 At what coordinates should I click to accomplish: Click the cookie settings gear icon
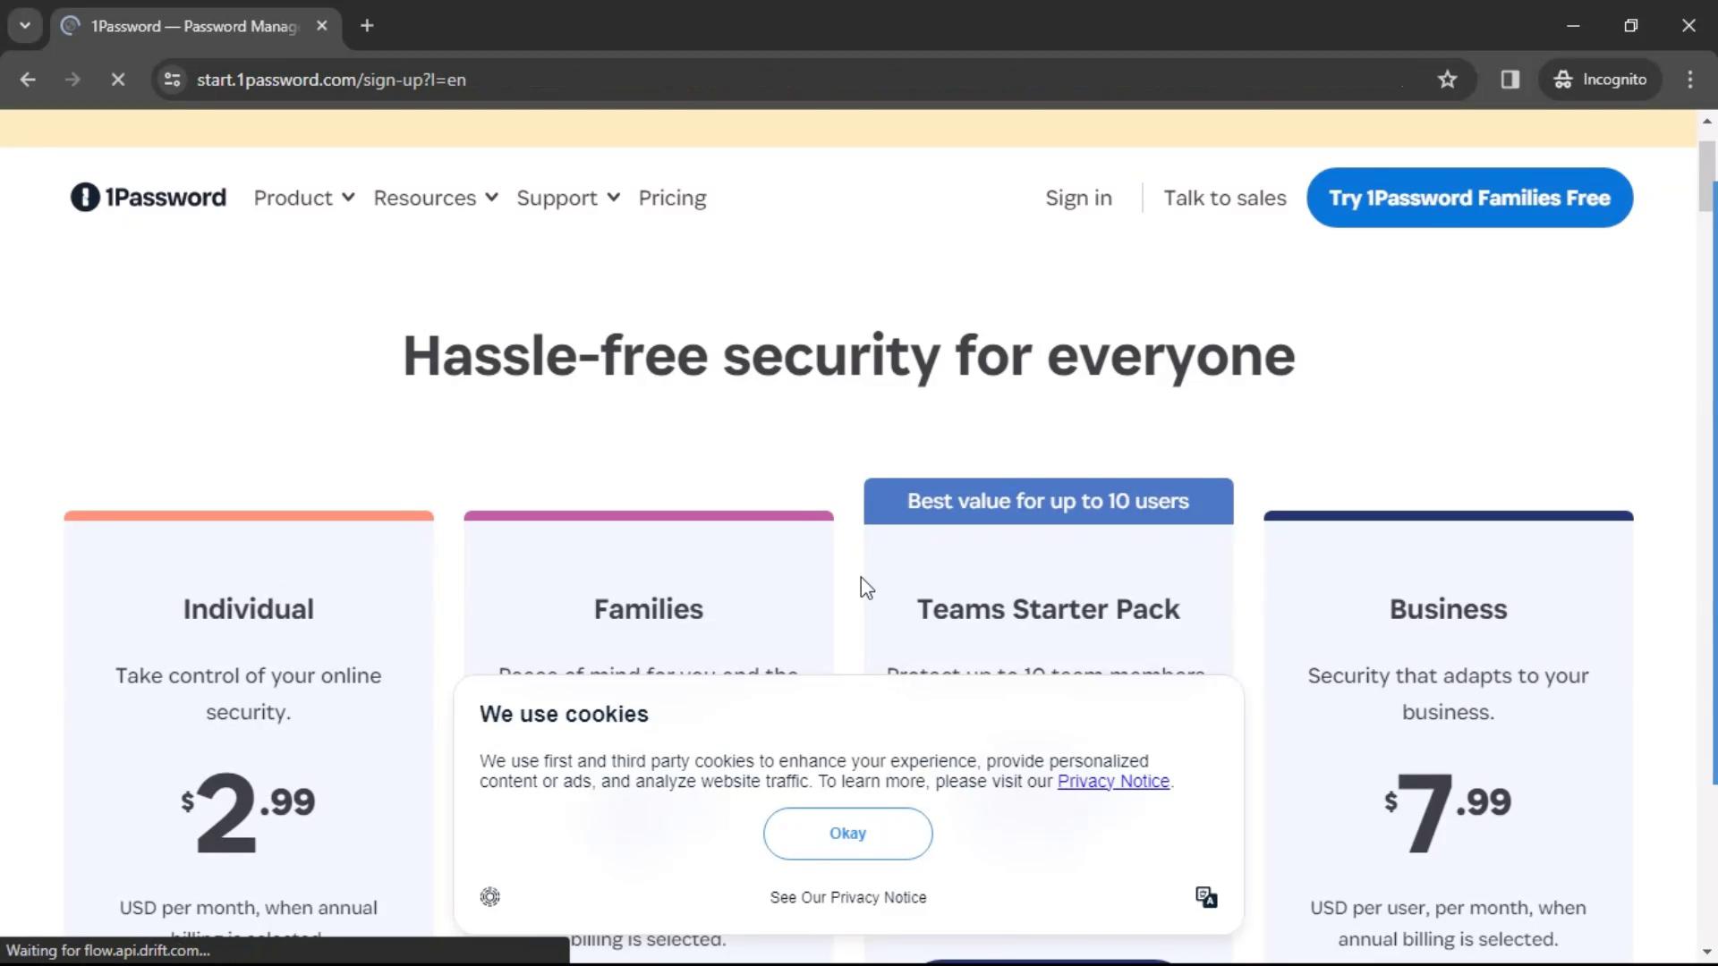pos(489,896)
